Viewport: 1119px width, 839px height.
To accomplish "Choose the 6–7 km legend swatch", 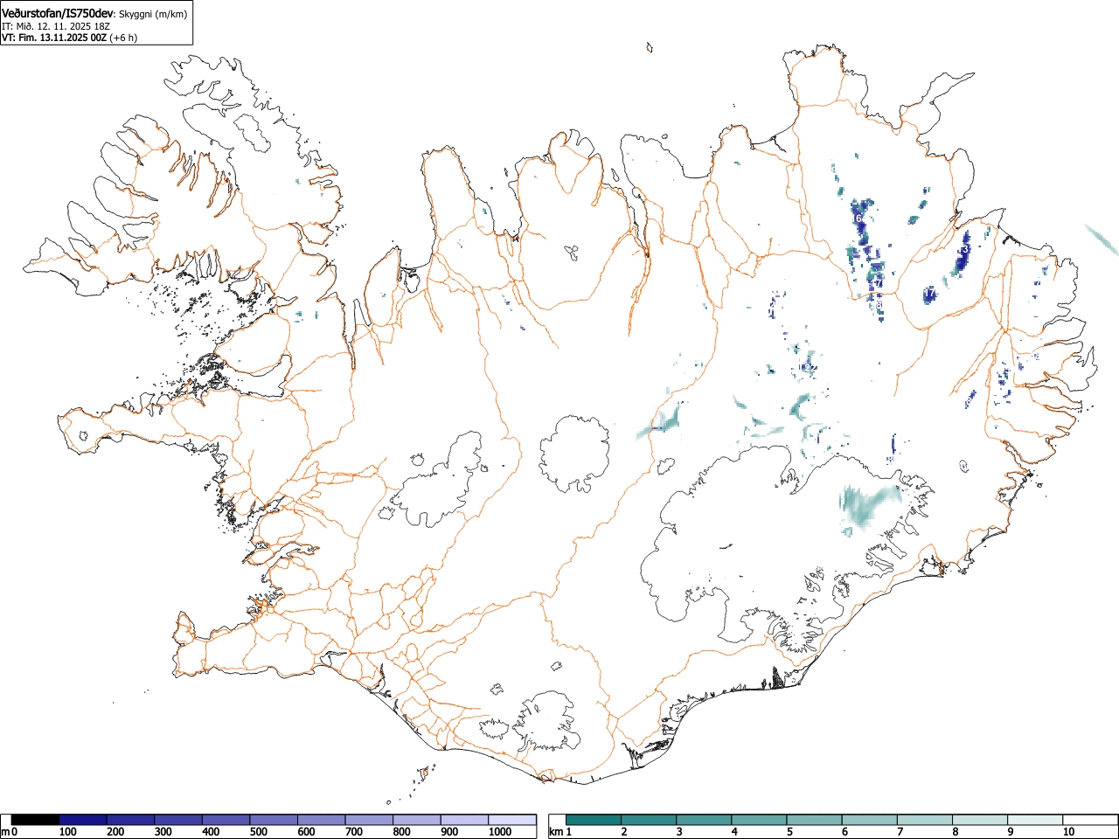I will pyautogui.click(x=870, y=820).
